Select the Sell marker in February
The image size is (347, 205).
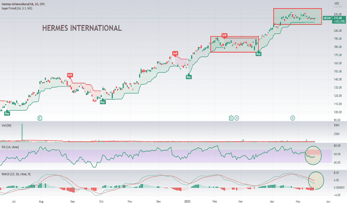224,35
